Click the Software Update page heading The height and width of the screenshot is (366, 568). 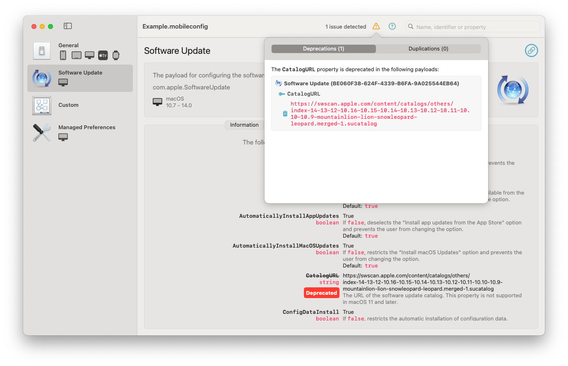[177, 51]
